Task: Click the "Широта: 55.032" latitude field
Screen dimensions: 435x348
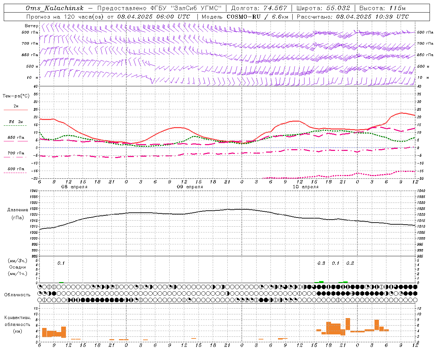Action: coord(323,8)
